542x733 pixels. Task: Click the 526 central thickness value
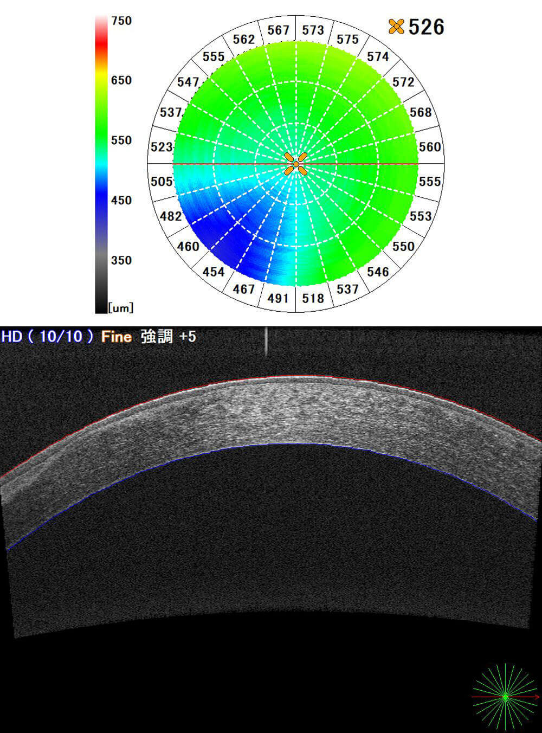(x=426, y=27)
